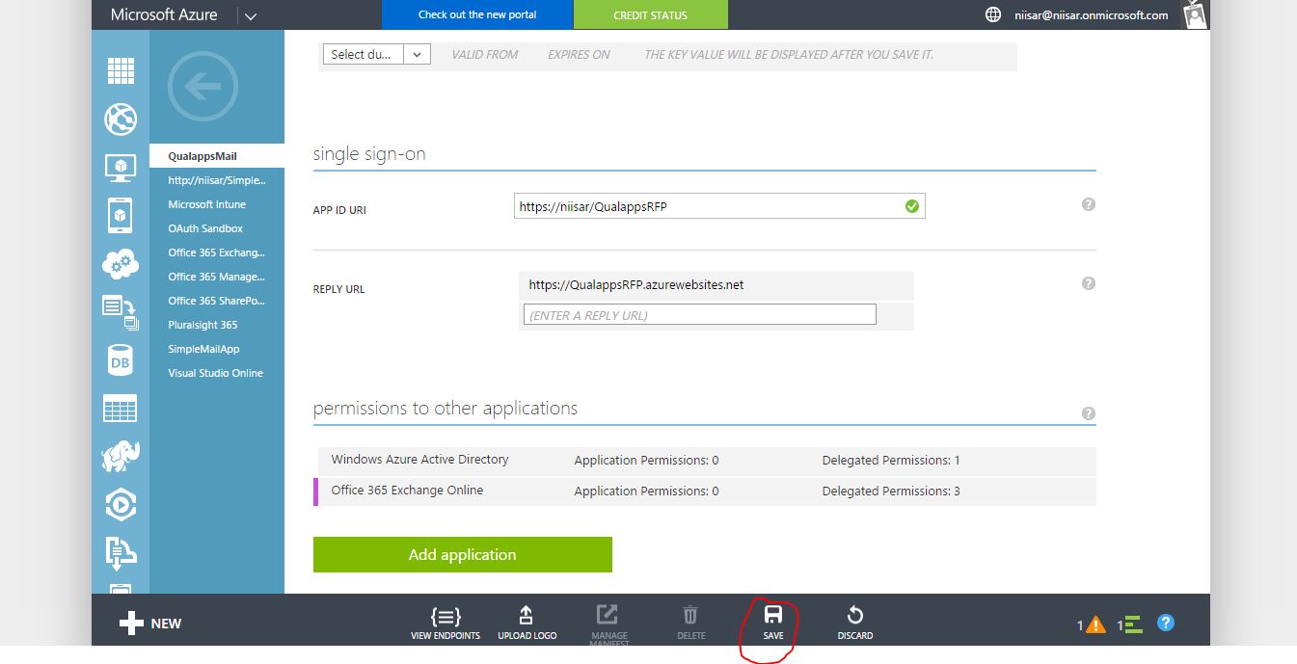This screenshot has width=1297, height=664.
Task: Click the ENTER A REPLY URL field
Action: click(x=700, y=314)
